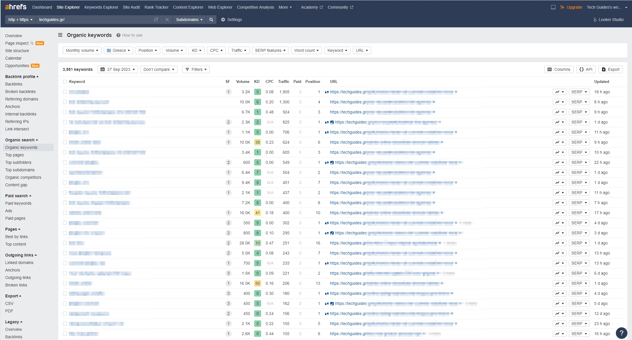Click the Export button
Screen dimensions: 632x340
(x=610, y=69)
